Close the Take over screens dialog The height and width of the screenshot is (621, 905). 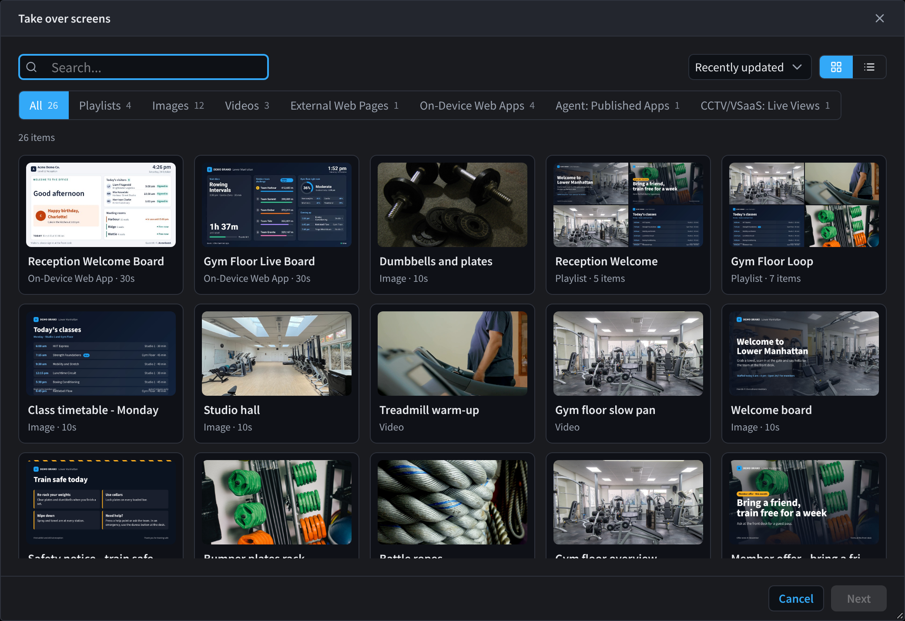(879, 18)
